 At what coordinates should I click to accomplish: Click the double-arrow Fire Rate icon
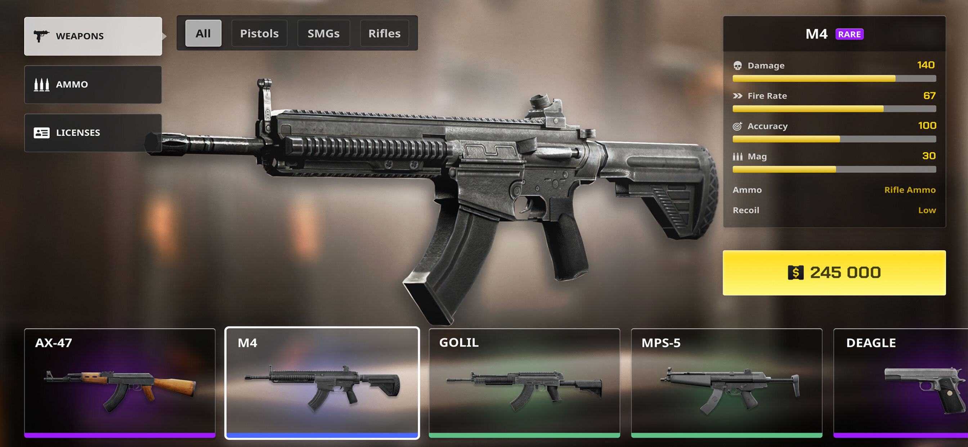tap(737, 96)
